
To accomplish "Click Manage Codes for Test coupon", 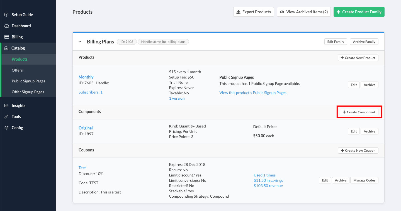I will pyautogui.click(x=364, y=180).
